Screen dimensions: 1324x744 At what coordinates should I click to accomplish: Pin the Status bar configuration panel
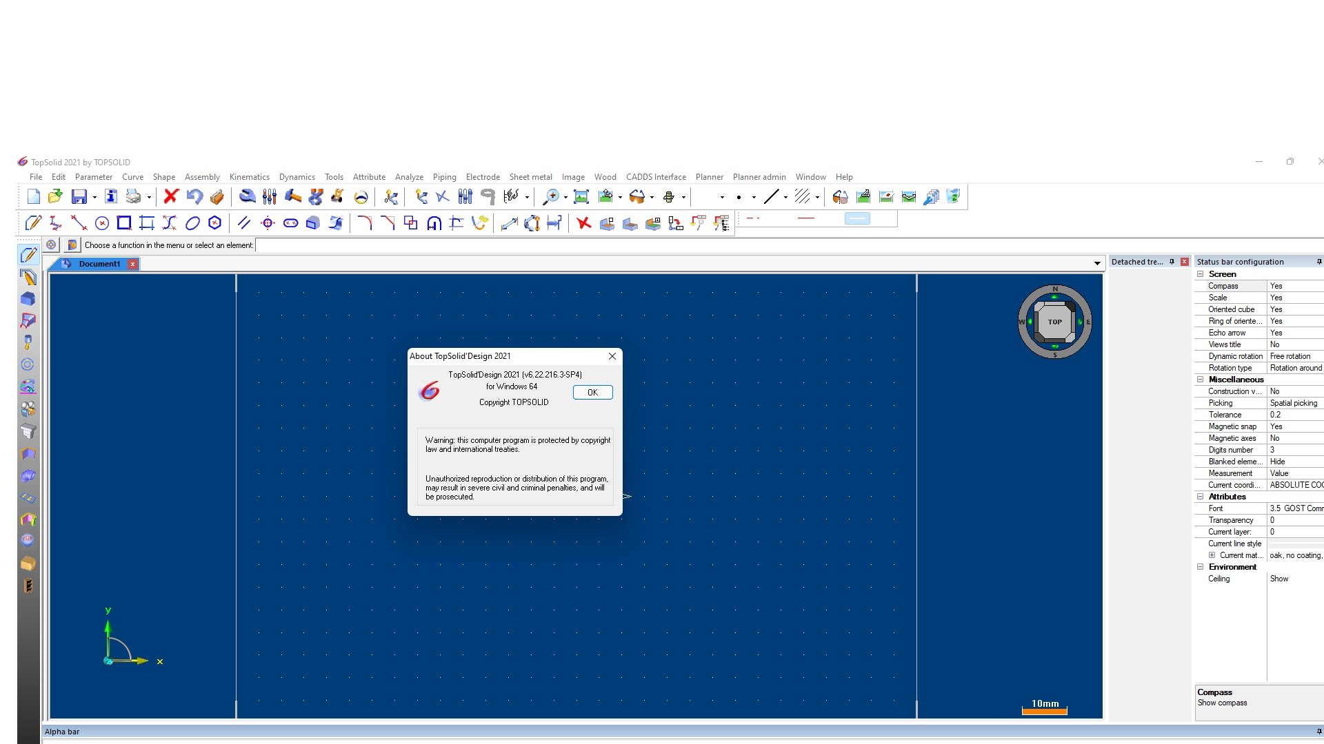(x=1319, y=262)
